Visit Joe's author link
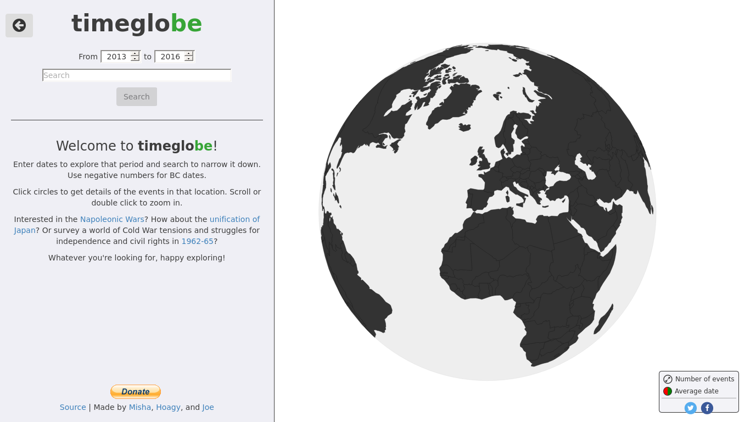 tap(208, 407)
